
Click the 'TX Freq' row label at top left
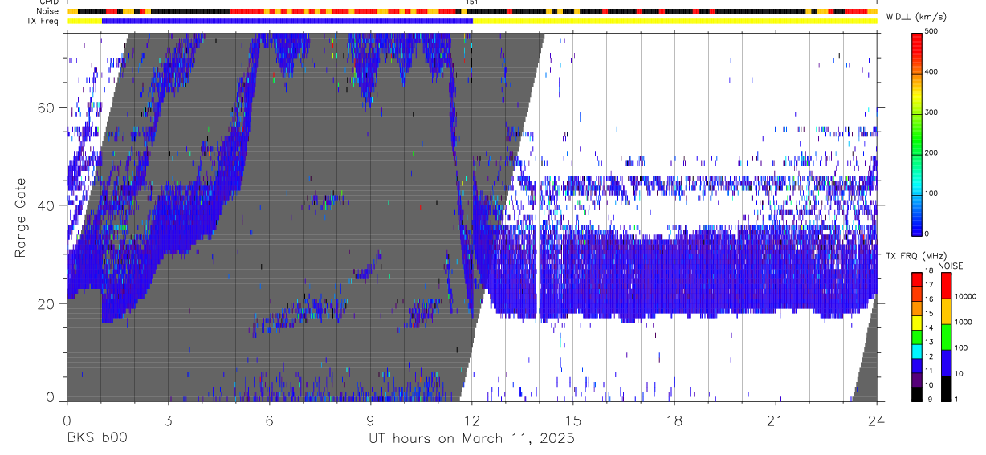(x=43, y=21)
